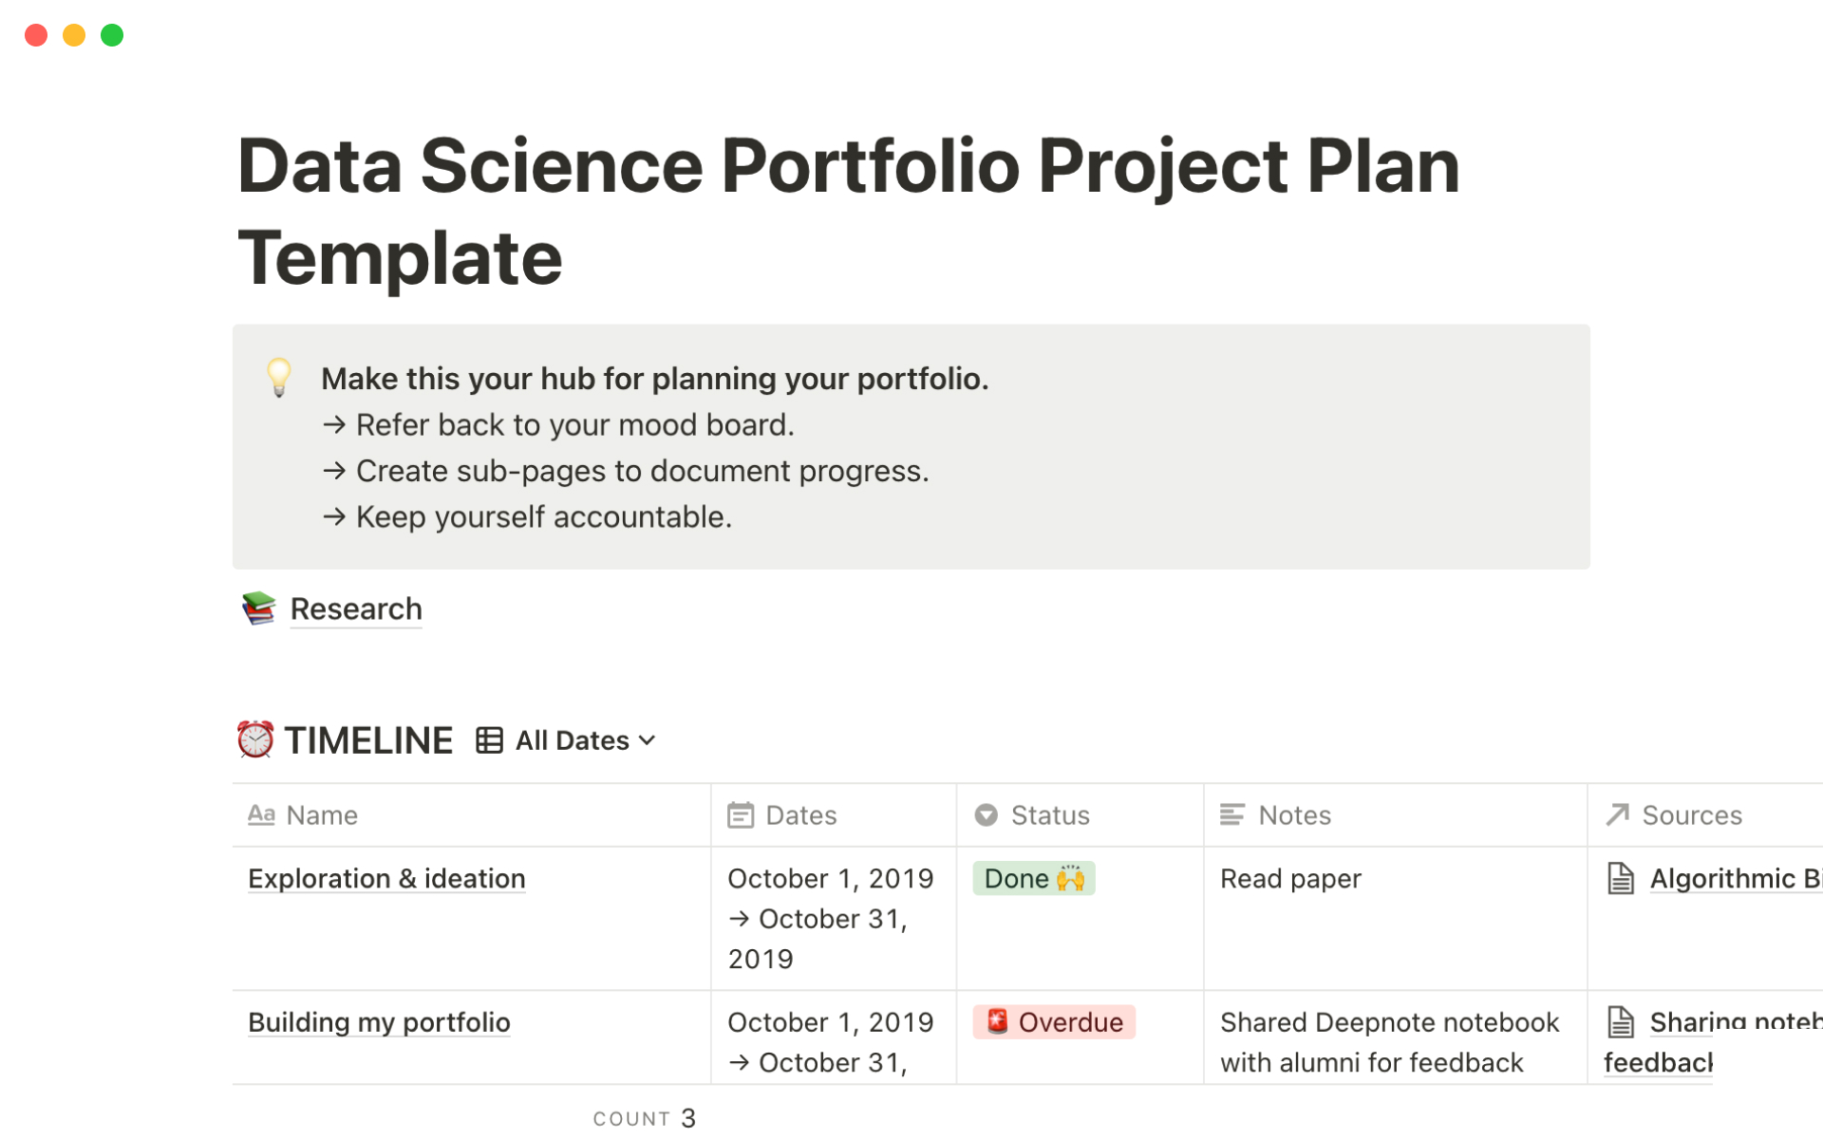1823x1139 pixels.
Task: Open the All Dates view menu
Action: tap(572, 740)
